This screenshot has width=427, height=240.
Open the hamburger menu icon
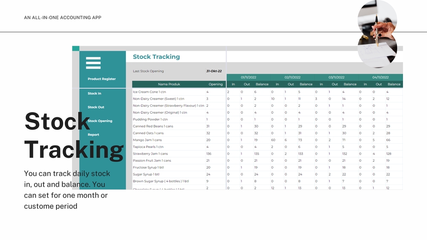coord(93,63)
